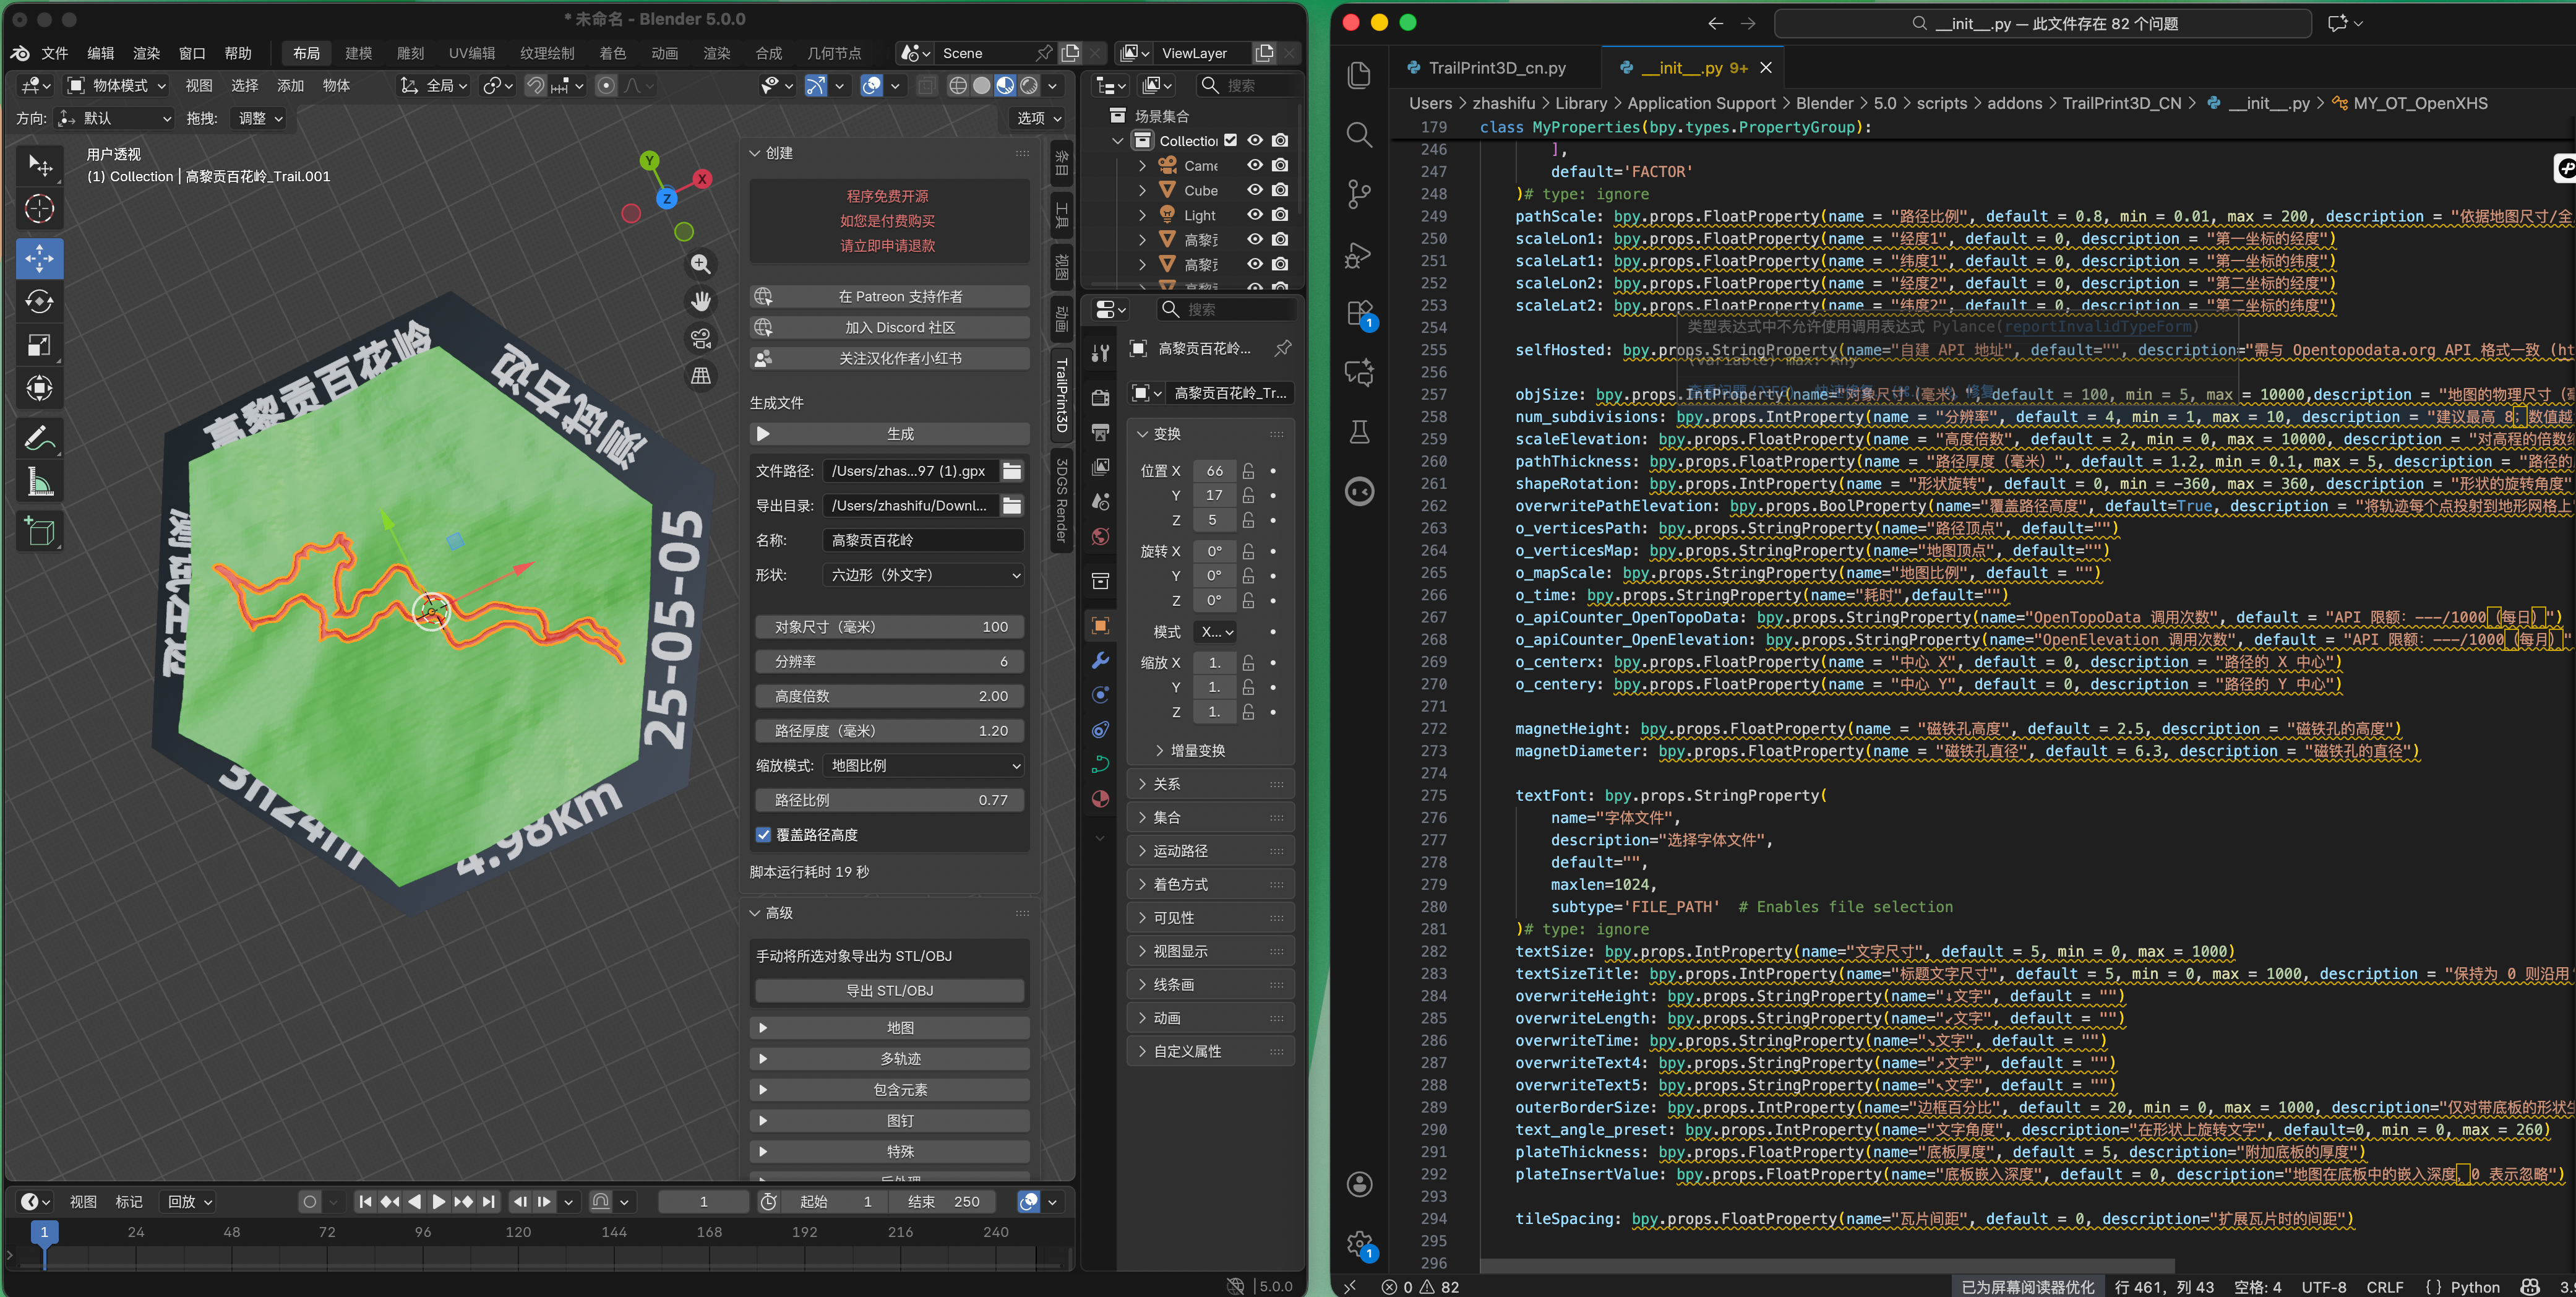
Task: Open the 缩放模式 地图比例 dropdown
Action: click(924, 765)
